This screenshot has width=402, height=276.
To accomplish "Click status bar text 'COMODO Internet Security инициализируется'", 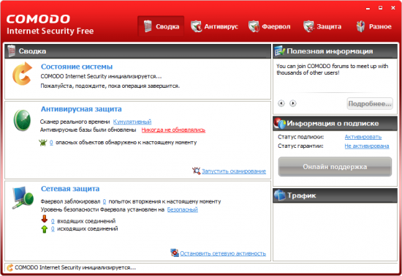I will (75, 267).
